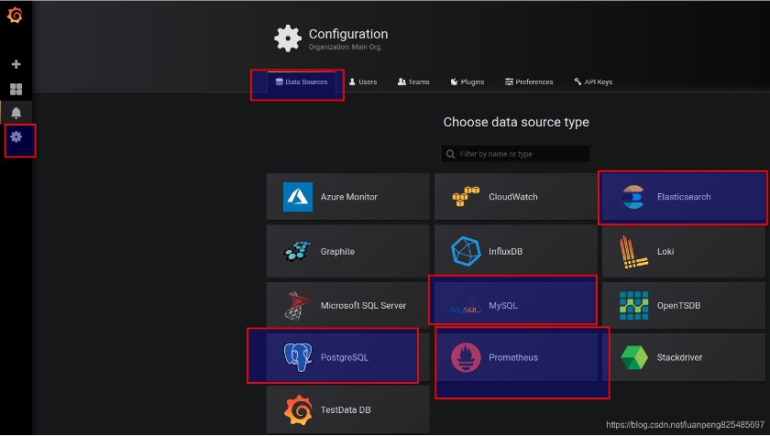The image size is (770, 436).
Task: Select the TestData DB data source
Action: click(x=347, y=410)
